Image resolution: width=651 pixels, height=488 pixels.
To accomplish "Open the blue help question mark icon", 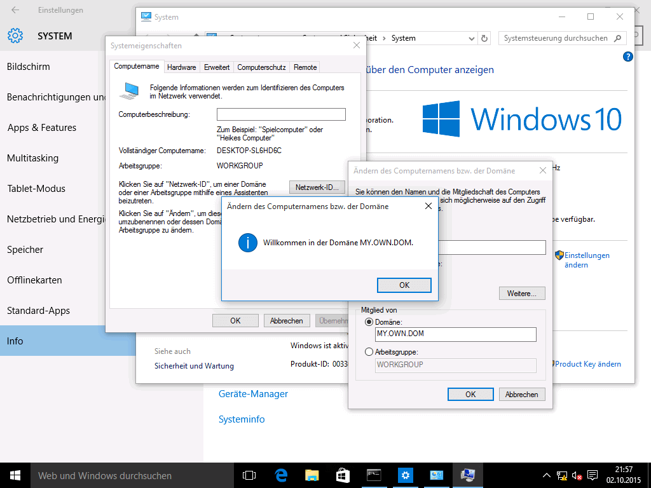I will click(627, 57).
